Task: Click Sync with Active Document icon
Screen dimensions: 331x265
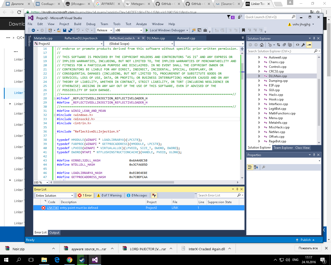Action: 279,45
